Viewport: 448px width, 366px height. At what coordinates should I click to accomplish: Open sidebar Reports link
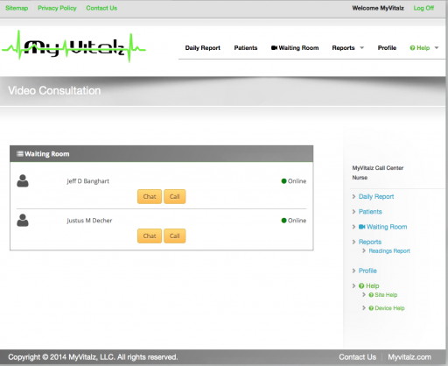(370, 242)
